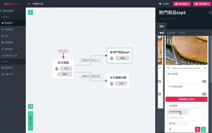This screenshot has width=212, height=133.
Task: Click the 我要購買 button name input
Action: pos(187,106)
